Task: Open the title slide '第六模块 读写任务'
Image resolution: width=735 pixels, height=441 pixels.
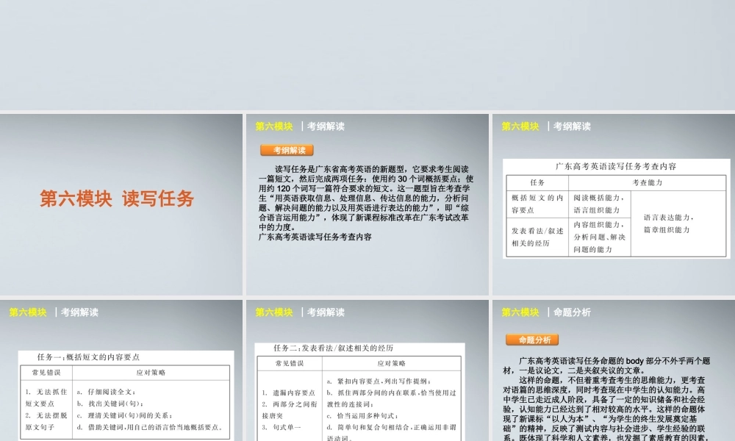Action: pyautogui.click(x=121, y=204)
